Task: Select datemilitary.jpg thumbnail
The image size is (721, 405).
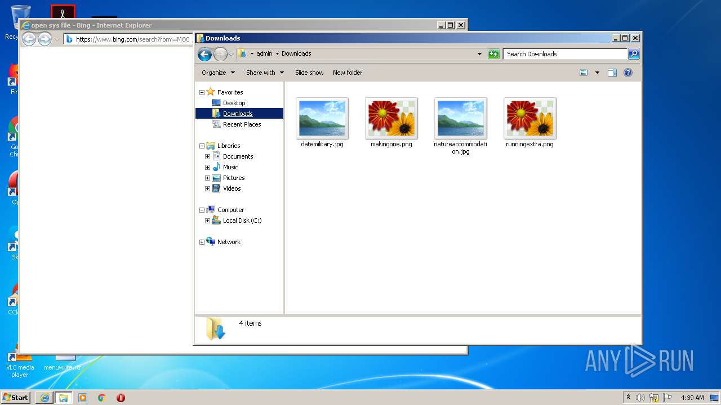Action: (322, 118)
